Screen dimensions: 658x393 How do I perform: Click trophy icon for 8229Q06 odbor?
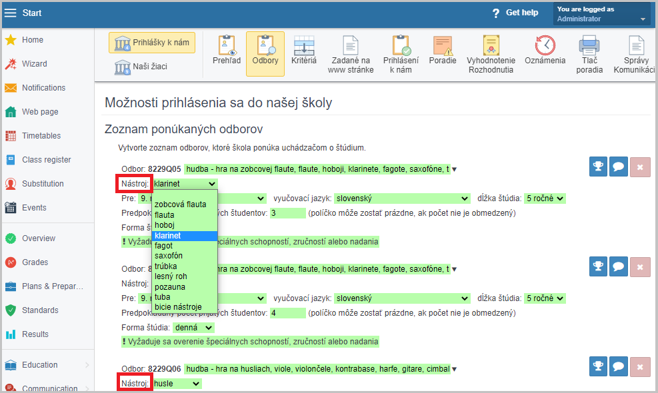point(598,366)
